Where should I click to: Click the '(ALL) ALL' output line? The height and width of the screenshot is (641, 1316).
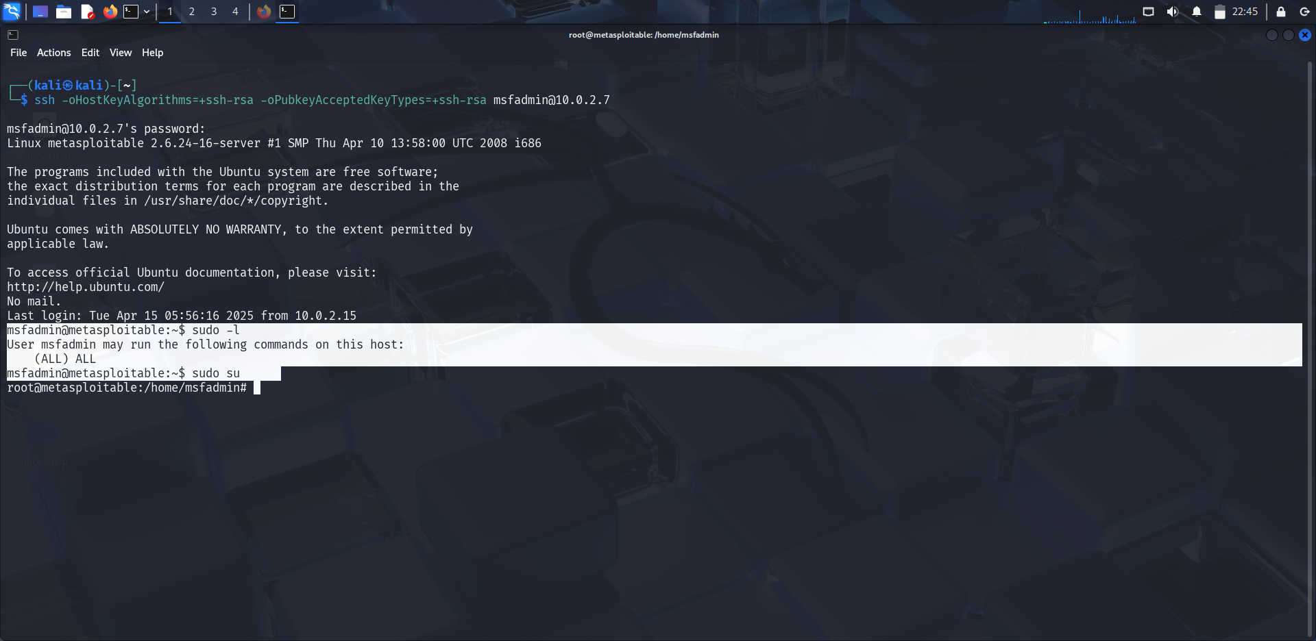65,359
